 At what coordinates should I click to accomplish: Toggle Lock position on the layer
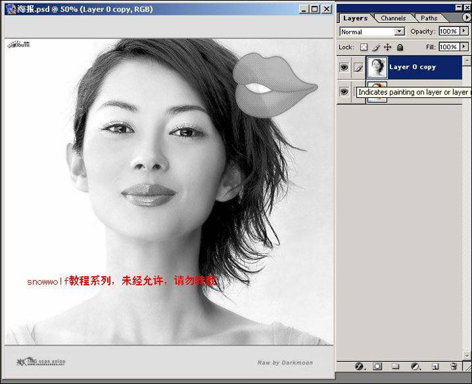[388, 47]
